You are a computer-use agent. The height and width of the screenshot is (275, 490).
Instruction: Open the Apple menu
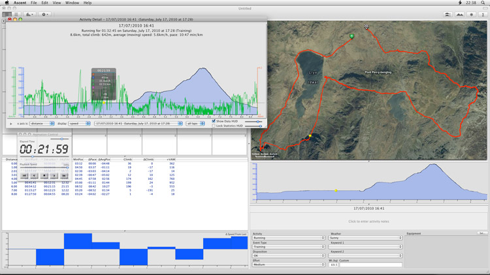7,3
